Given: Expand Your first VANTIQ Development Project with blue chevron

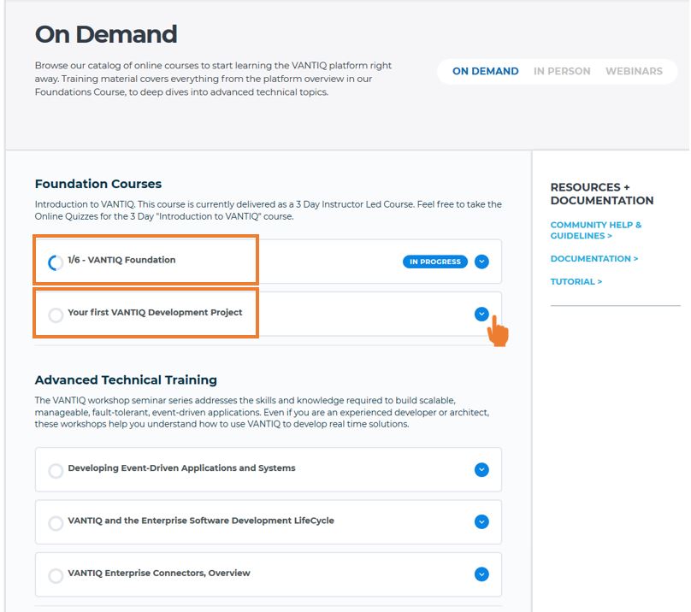Looking at the screenshot, I should (481, 314).
